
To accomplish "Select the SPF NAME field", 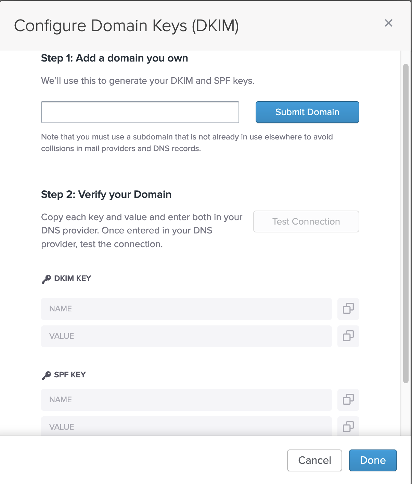I will click(186, 400).
